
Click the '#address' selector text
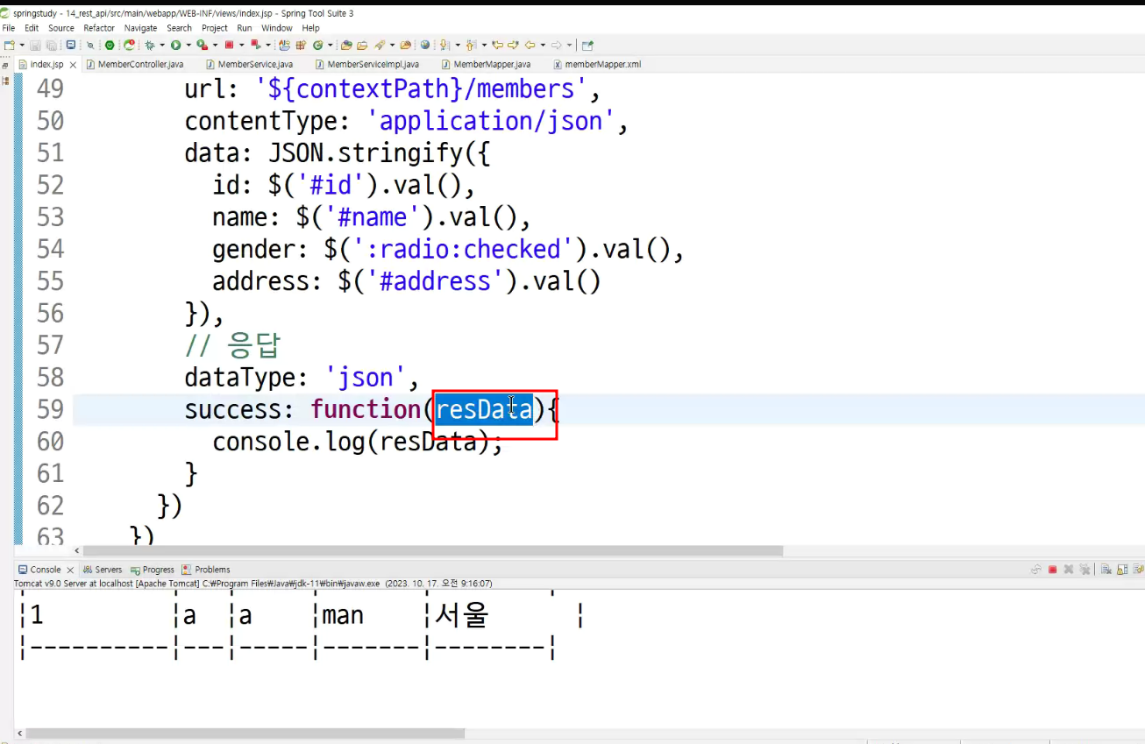click(x=437, y=281)
